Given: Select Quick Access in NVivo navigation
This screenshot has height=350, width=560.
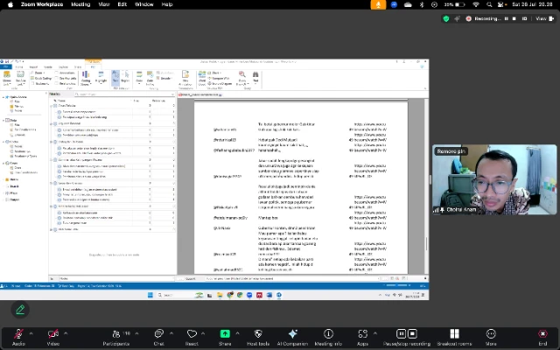Looking at the screenshot, I should 17,97.
